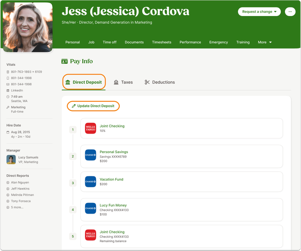Screen dimensions: 301x251
Task: Click the Pay Info ID card icon
Action: click(x=65, y=61)
